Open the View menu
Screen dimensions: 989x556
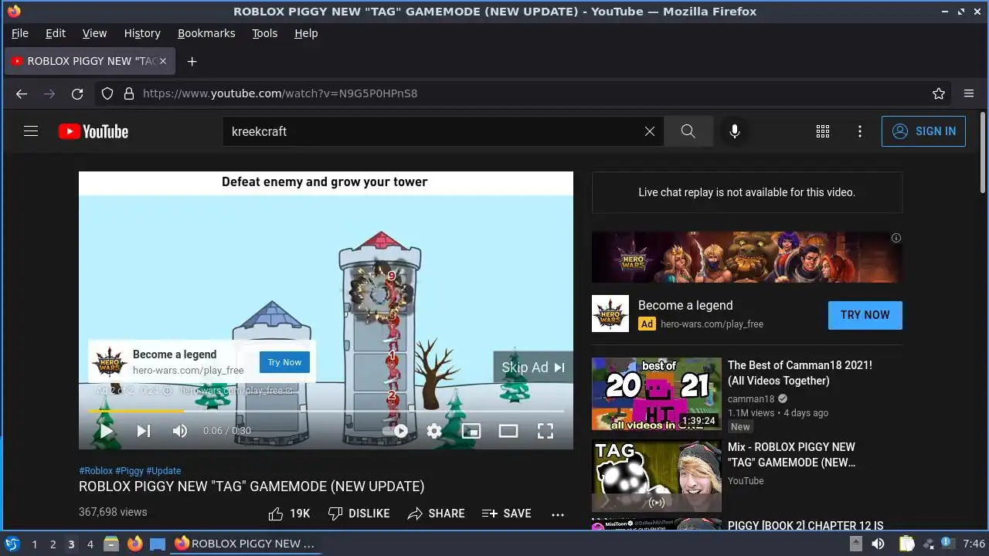coord(94,33)
